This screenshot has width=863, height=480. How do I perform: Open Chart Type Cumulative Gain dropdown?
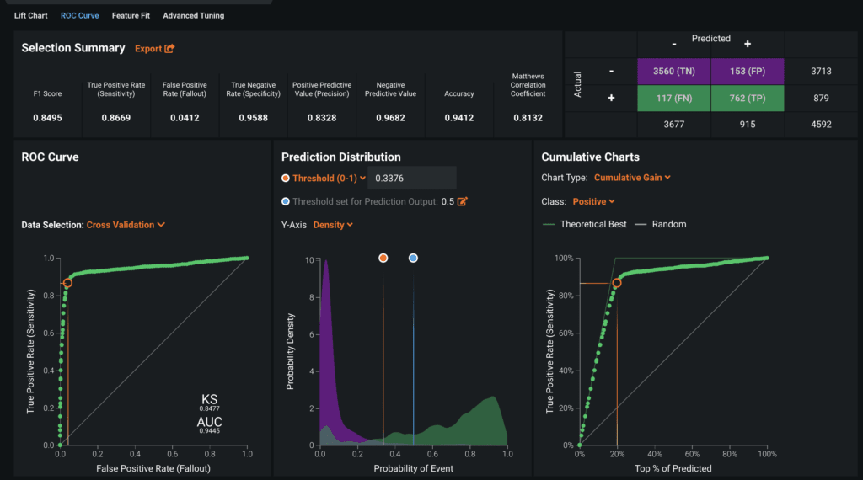pos(632,178)
